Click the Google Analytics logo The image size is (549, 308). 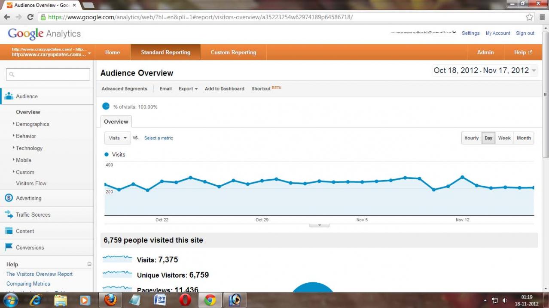click(44, 33)
